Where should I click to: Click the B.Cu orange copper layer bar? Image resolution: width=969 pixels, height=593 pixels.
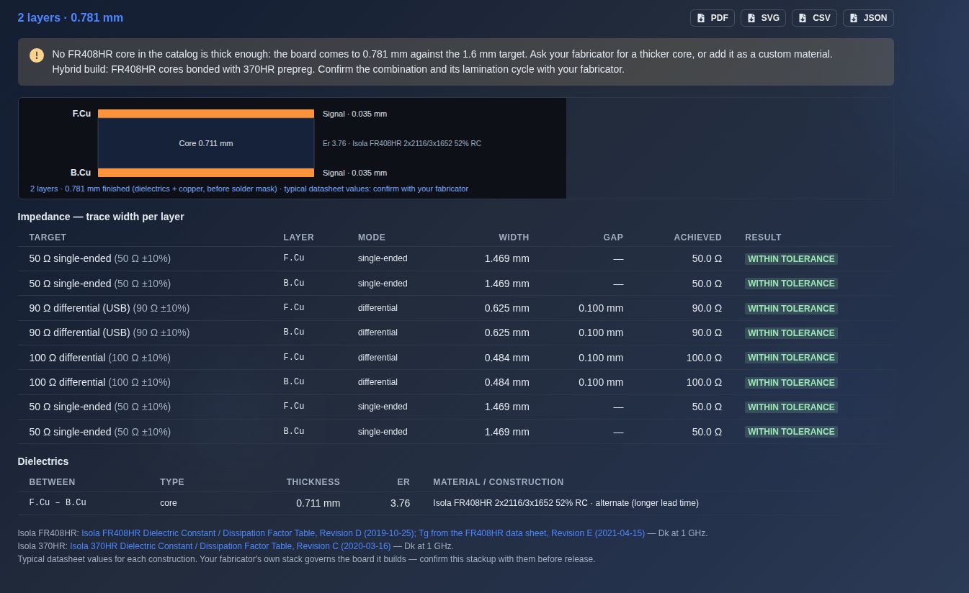tap(206, 173)
